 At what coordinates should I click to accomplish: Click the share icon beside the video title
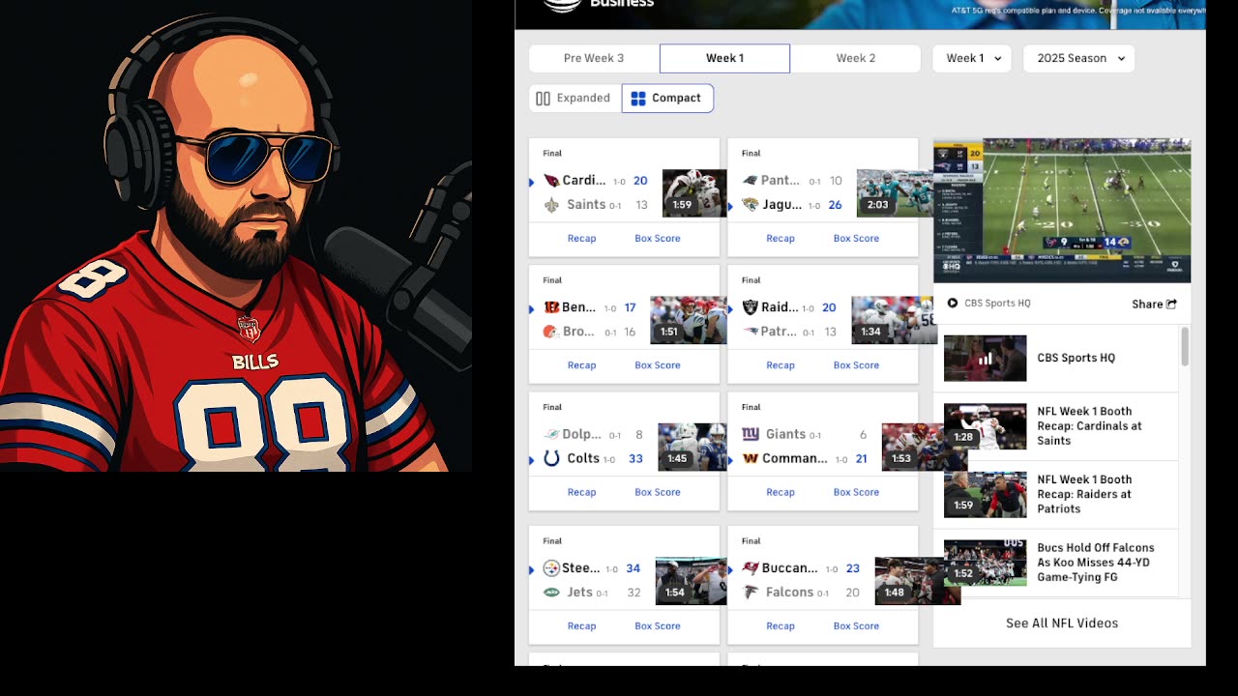[x=1171, y=304]
